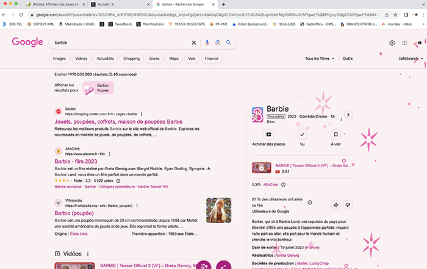Open Barbie (poupée) Wikipédia result
Screen dimensions: 427x269
tap(74, 213)
